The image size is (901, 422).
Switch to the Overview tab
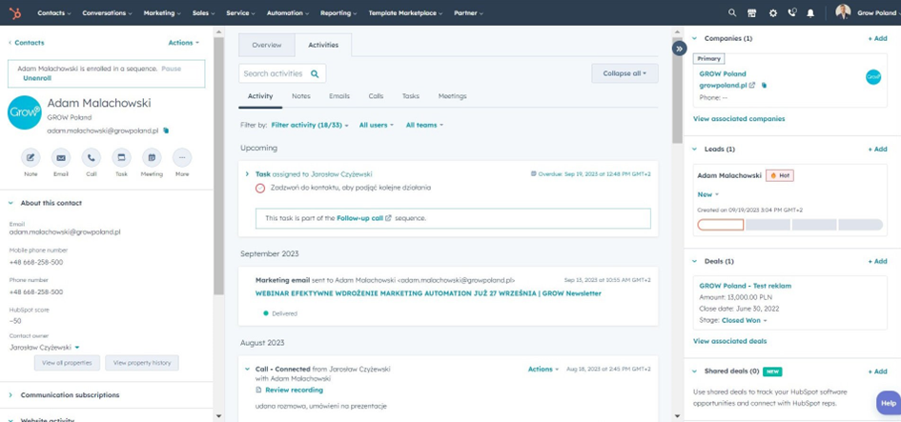click(267, 45)
